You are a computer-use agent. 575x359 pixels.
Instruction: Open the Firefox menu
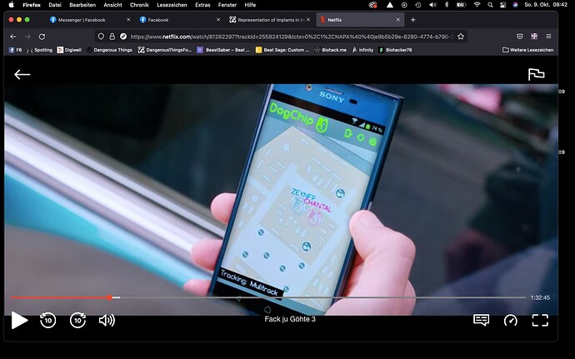coord(32,5)
